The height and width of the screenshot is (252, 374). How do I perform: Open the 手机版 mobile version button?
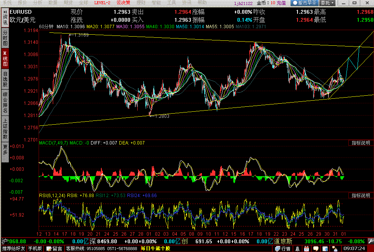coord(35,249)
